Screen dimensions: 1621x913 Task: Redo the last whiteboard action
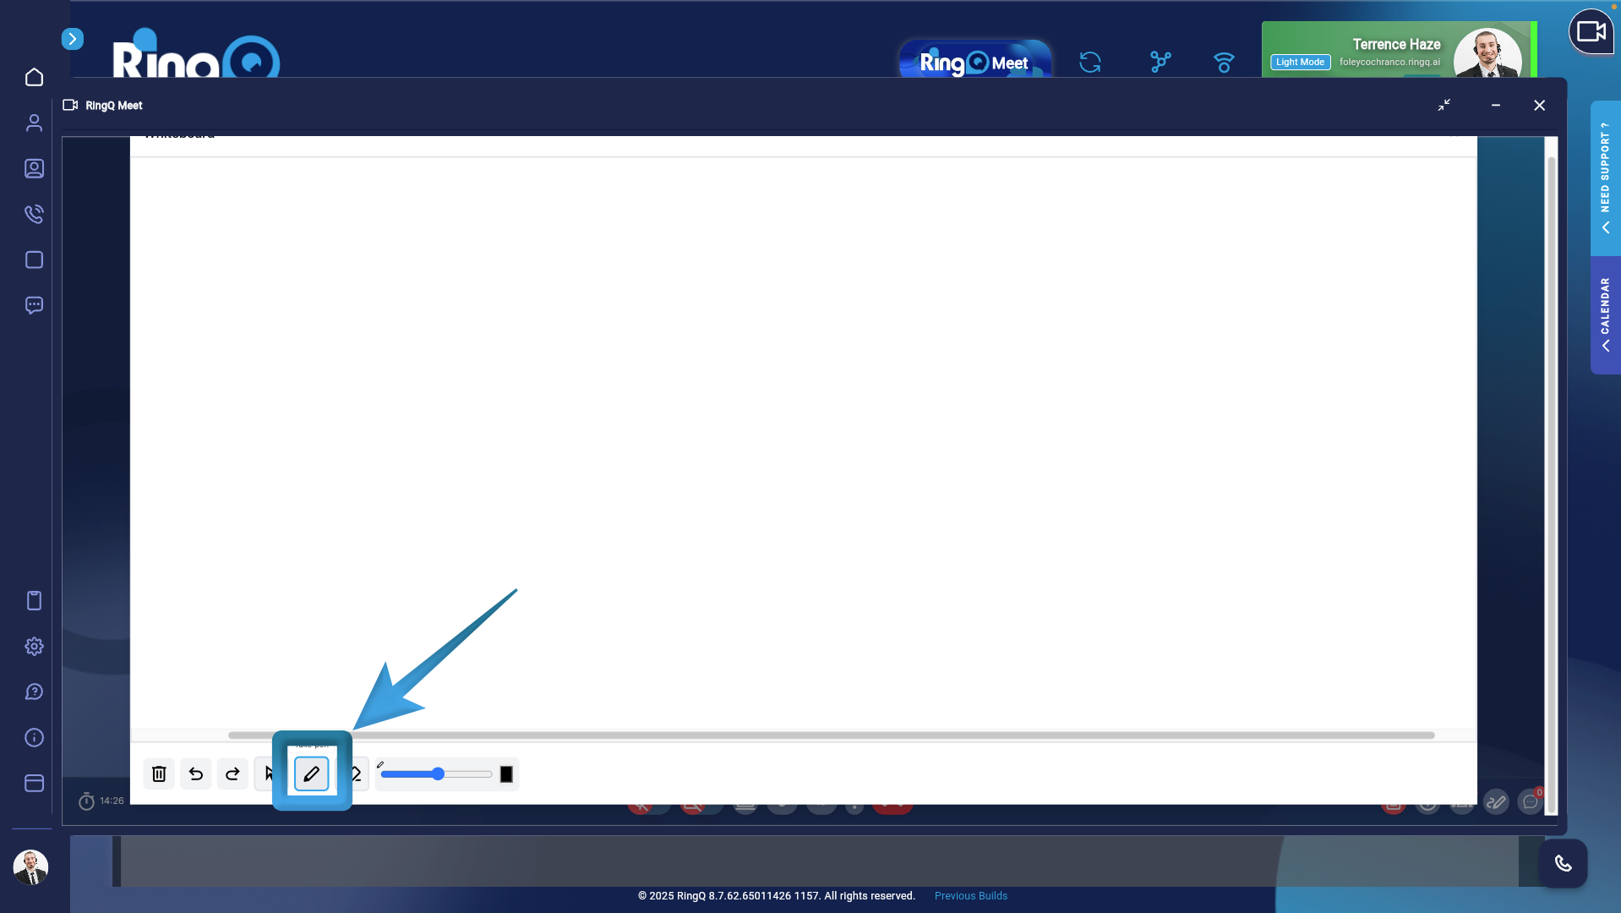(x=232, y=774)
